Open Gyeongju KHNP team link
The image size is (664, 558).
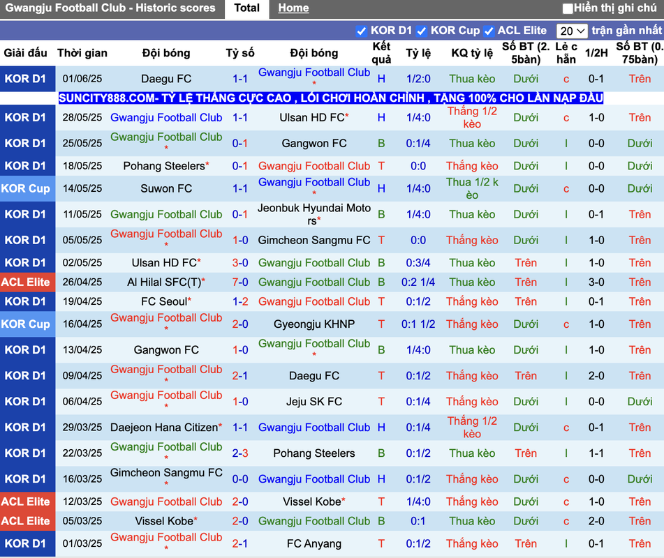point(313,324)
